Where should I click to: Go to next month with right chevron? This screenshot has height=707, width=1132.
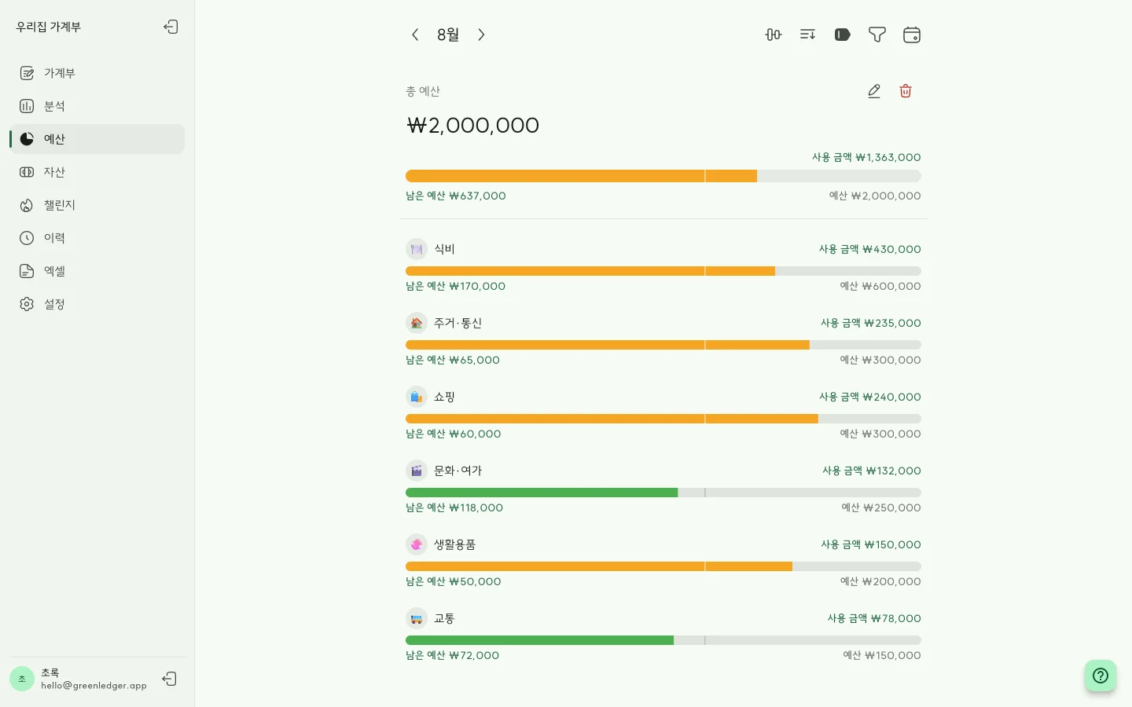click(x=481, y=35)
